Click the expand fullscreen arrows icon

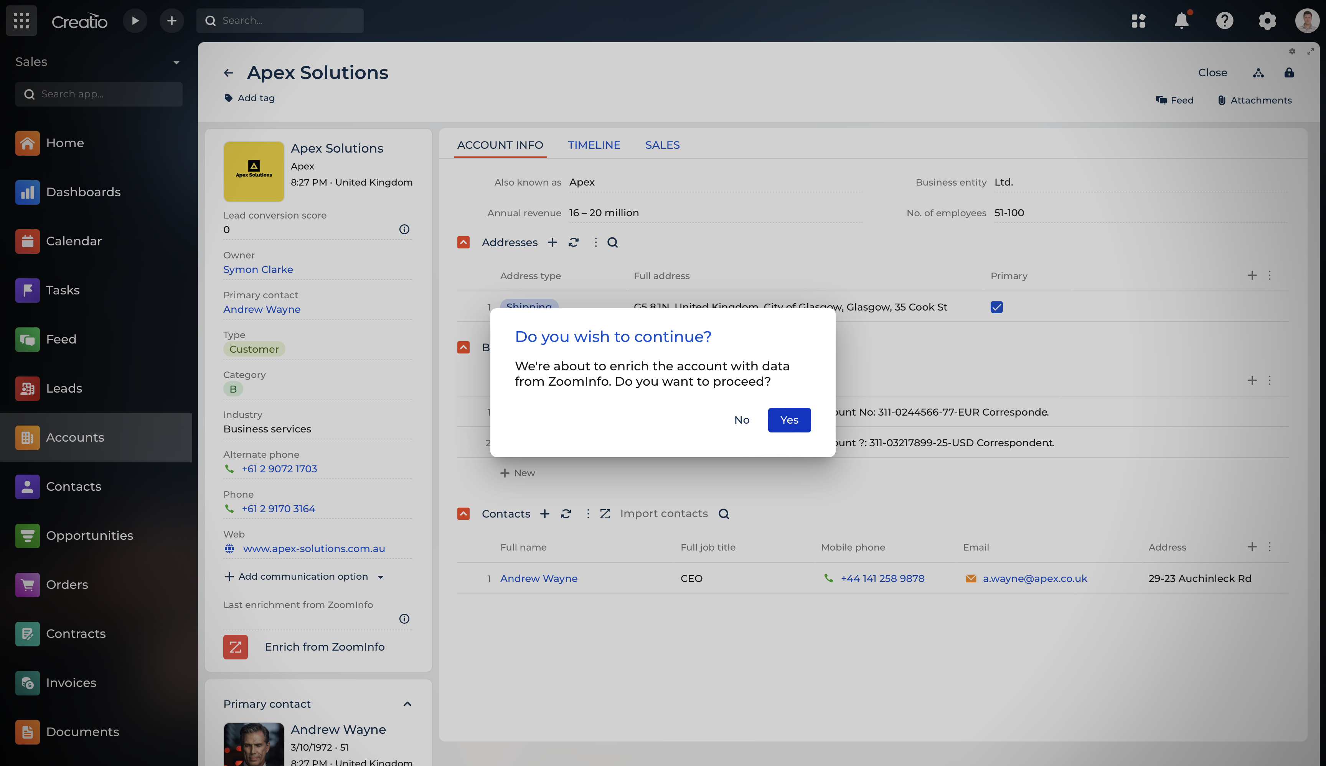pos(1310,51)
